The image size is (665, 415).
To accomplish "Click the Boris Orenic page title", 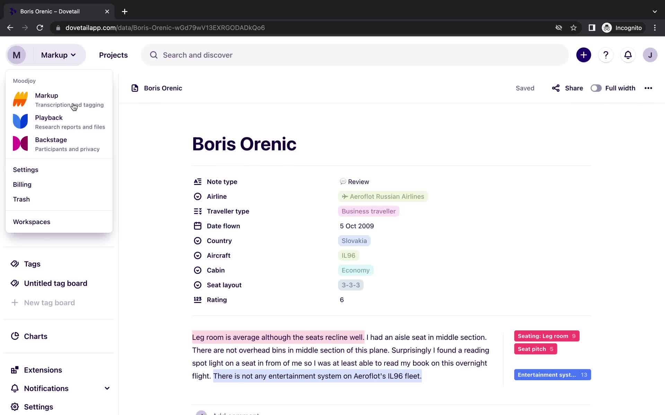I will tap(244, 144).
